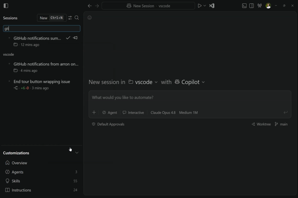This screenshot has width=298, height=198.
Task: Select the Interactive mode picker
Action: (133, 112)
